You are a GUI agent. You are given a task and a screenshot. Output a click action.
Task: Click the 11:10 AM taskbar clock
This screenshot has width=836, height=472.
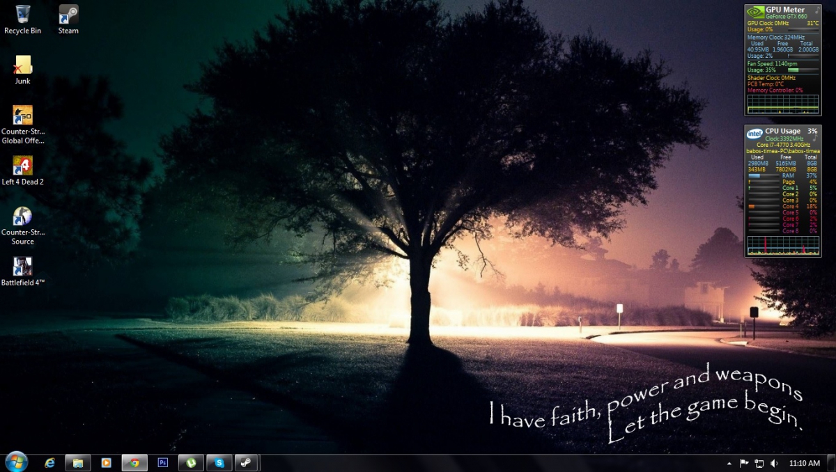[804, 463]
